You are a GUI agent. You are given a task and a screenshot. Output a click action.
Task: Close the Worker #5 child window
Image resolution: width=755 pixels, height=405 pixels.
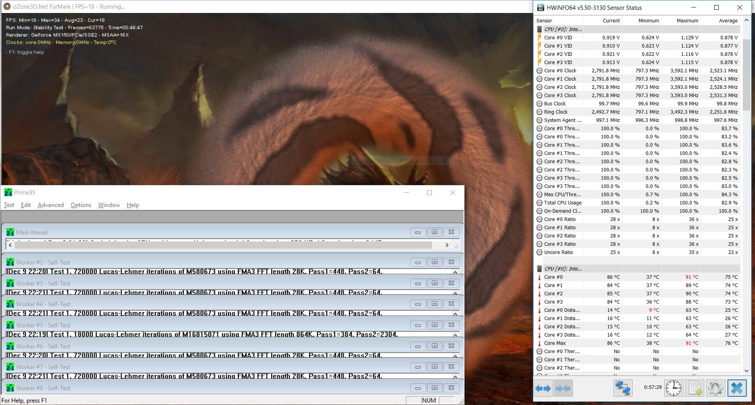[x=451, y=325]
